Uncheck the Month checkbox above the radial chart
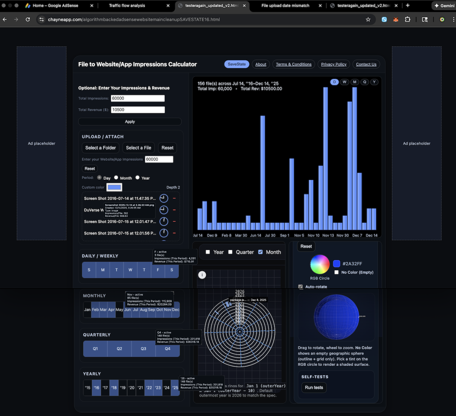 click(260, 252)
